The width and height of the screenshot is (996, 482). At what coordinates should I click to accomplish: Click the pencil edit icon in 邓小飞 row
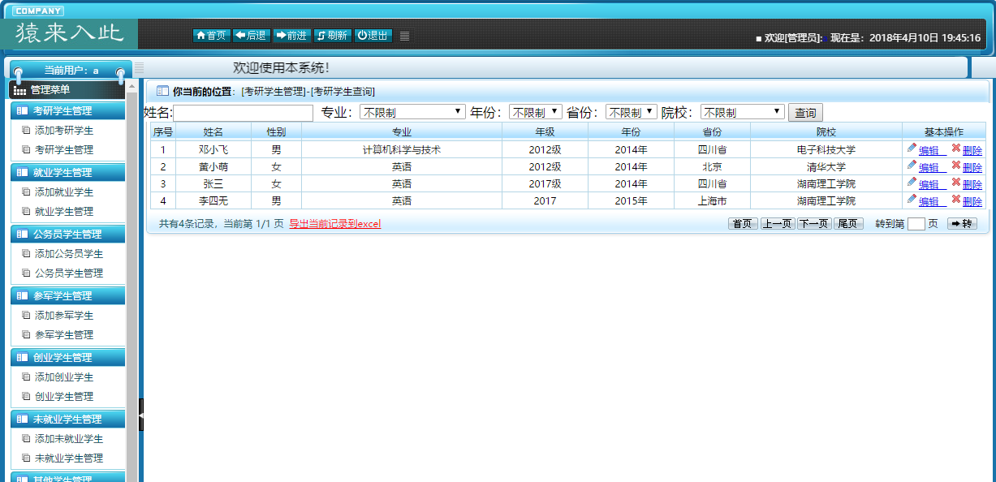pos(912,148)
